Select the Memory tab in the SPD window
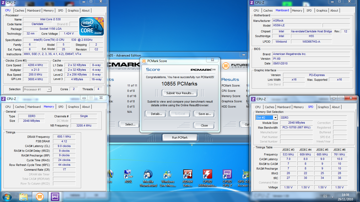This screenshot has height=202, width=360. point(299,107)
